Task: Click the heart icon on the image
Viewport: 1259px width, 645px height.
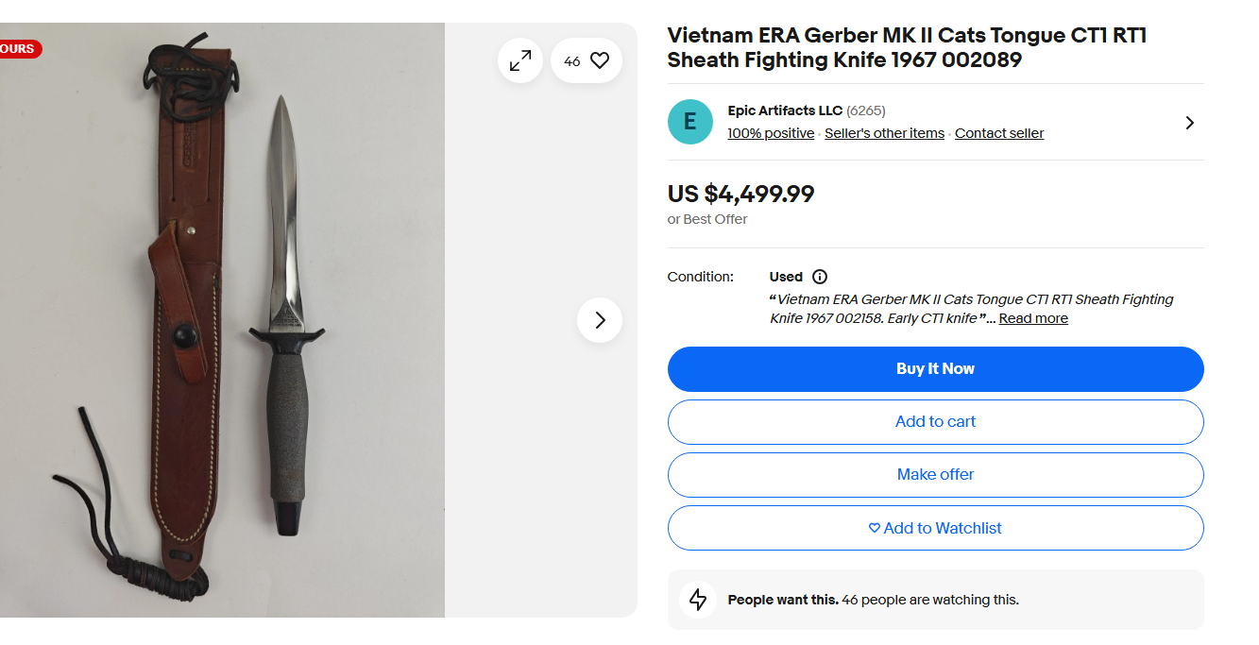Action: [599, 60]
